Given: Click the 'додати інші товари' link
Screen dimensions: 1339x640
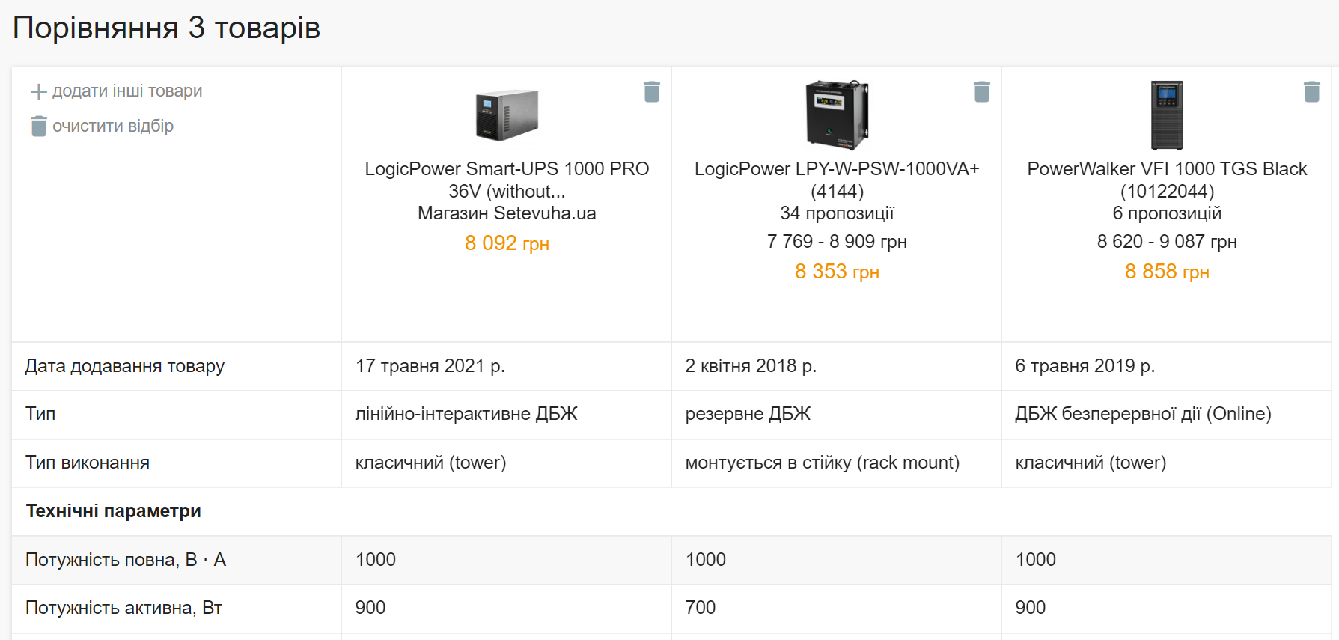Looking at the screenshot, I should [x=127, y=91].
